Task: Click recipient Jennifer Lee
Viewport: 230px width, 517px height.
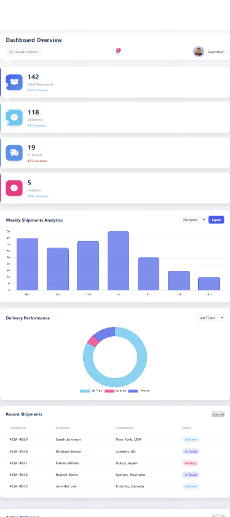Action: coord(66,486)
